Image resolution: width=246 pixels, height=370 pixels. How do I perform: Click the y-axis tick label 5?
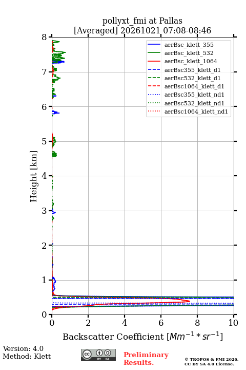pyautogui.click(x=45, y=141)
